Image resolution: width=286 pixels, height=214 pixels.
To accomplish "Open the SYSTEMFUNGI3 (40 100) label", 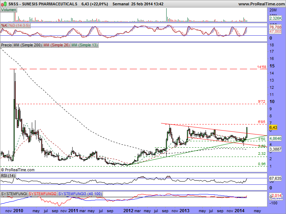I will coord(80,194).
